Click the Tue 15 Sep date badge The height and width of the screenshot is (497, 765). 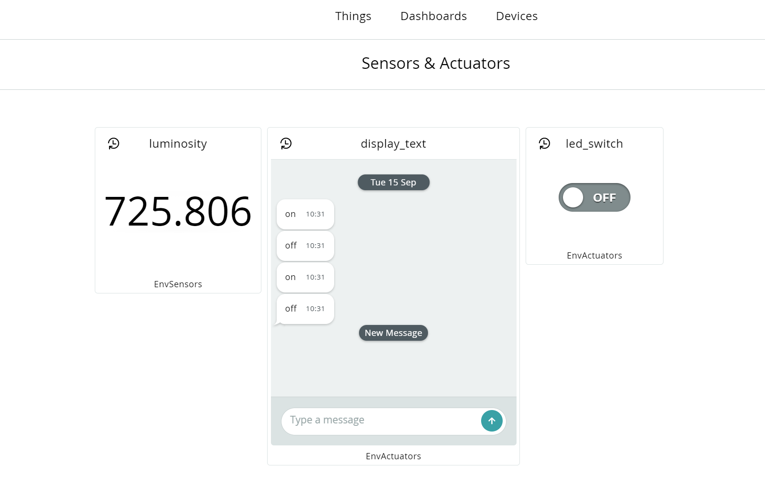click(394, 183)
